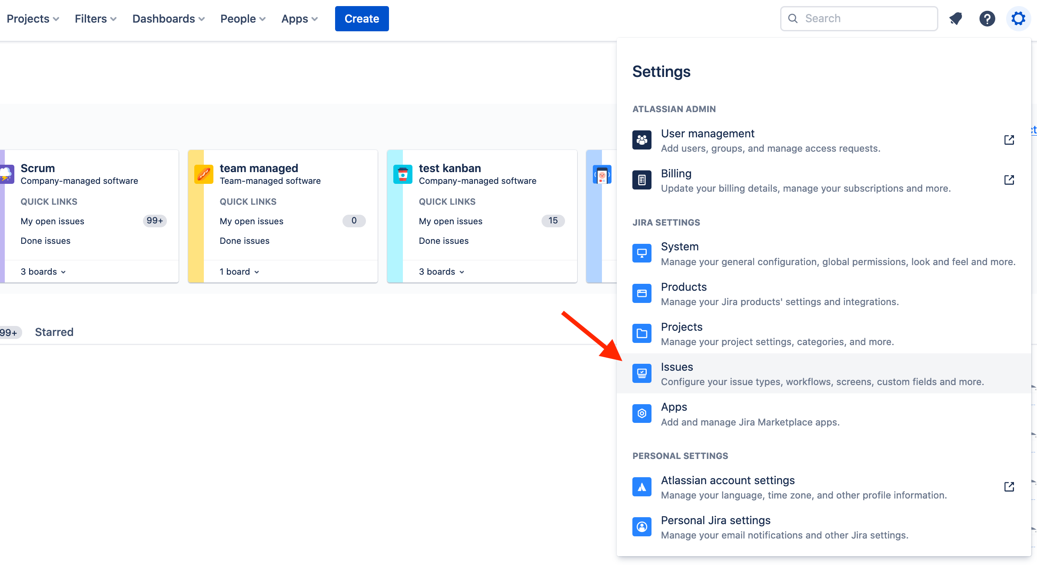Click the team managed project avatar

204,174
